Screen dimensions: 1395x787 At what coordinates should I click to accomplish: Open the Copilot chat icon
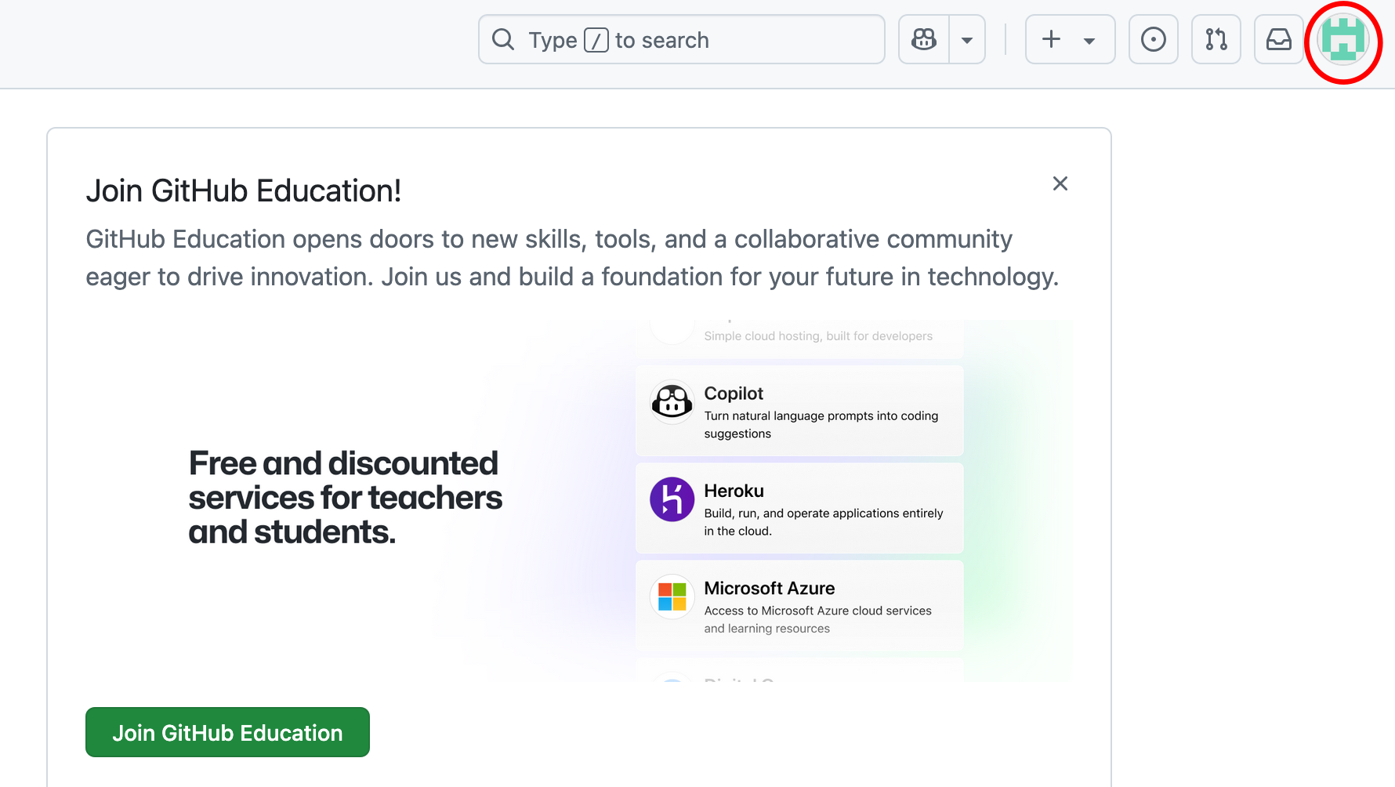(924, 39)
